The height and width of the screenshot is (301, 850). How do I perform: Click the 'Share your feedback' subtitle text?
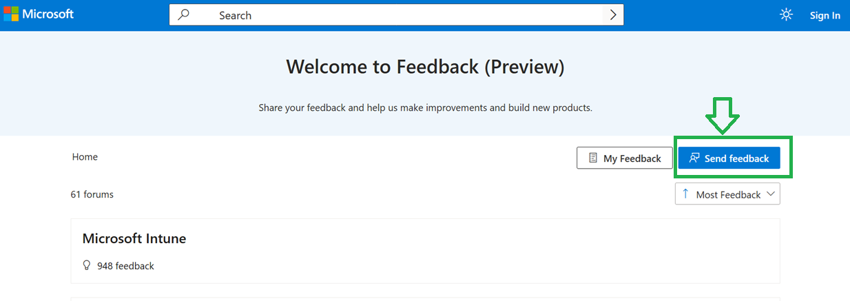click(425, 108)
